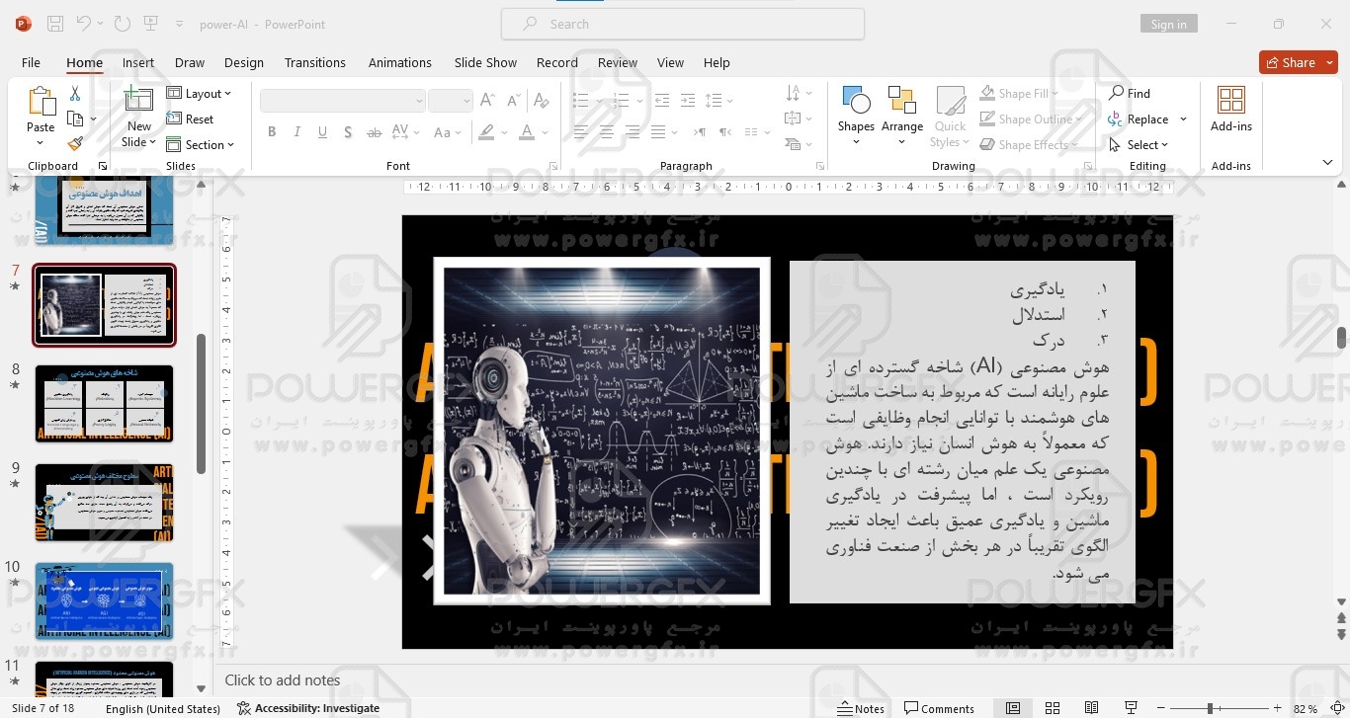Open the Arrange objects tool
The height and width of the screenshot is (718, 1350).
pyautogui.click(x=901, y=109)
